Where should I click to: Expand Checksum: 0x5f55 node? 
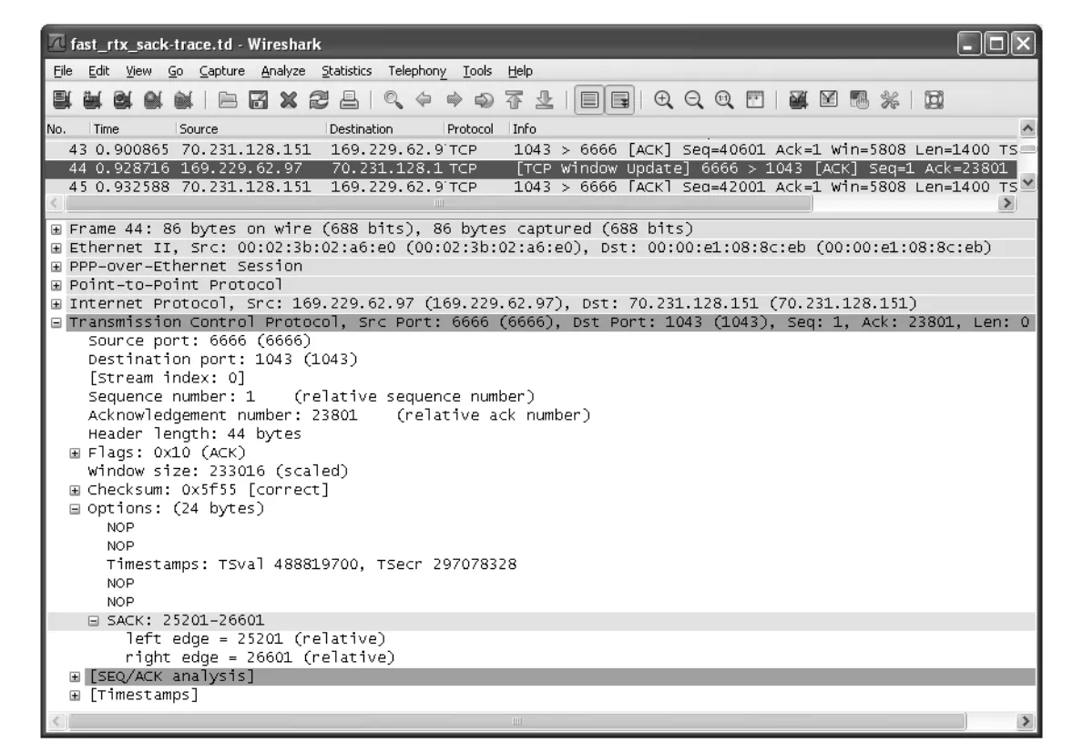(76, 491)
